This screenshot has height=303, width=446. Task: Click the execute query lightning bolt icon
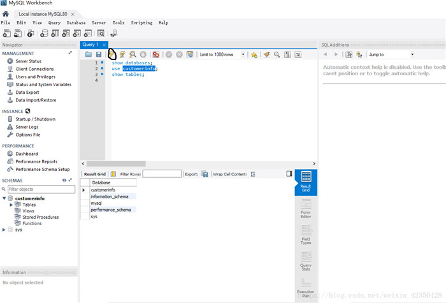point(112,55)
